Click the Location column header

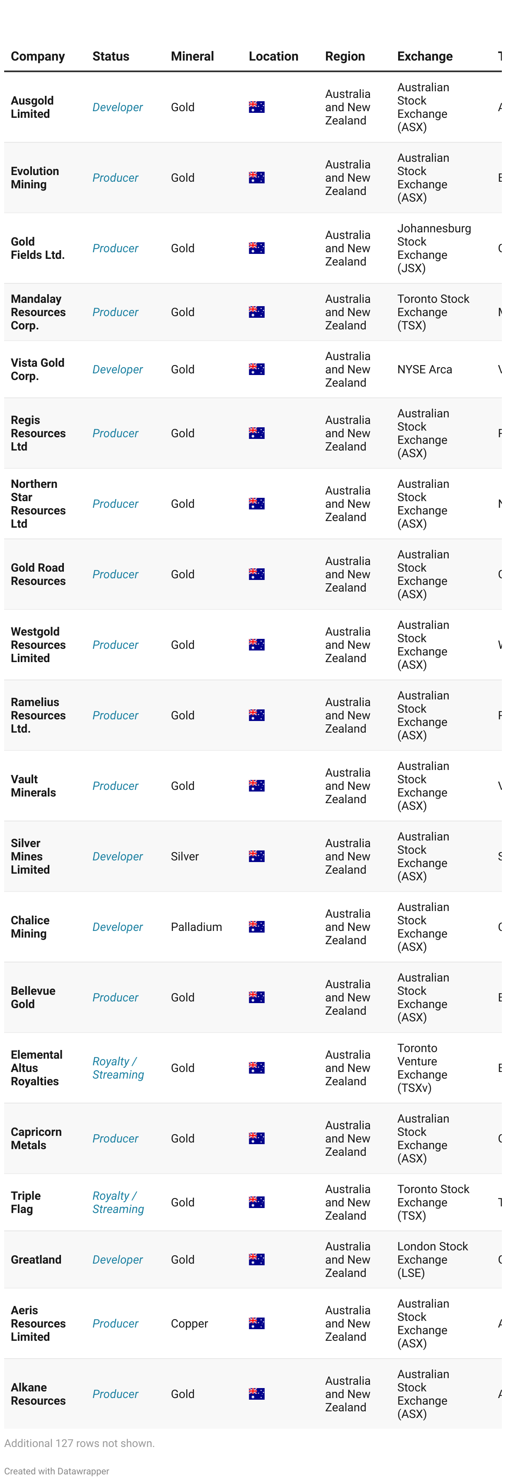pos(274,56)
